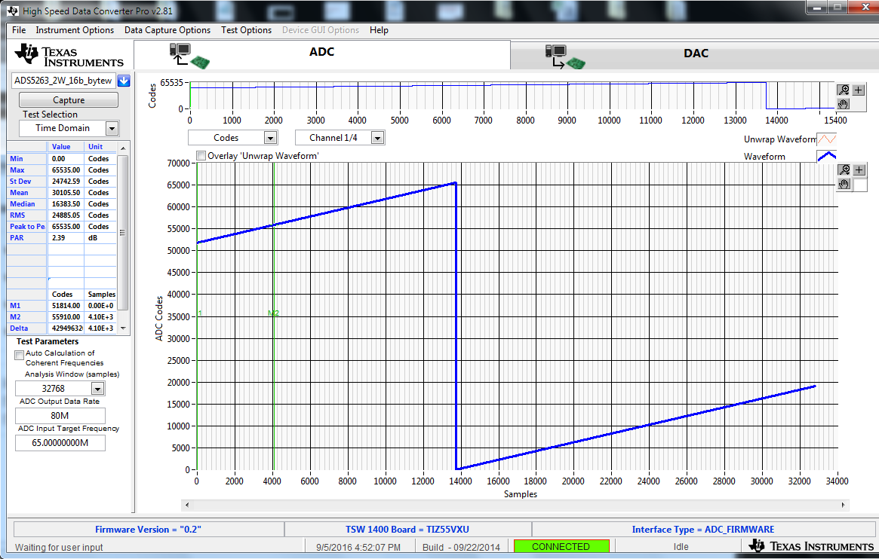Click the zoom tool in the main ADC graph palette
Viewport: 879px width, 559px height.
click(843, 170)
